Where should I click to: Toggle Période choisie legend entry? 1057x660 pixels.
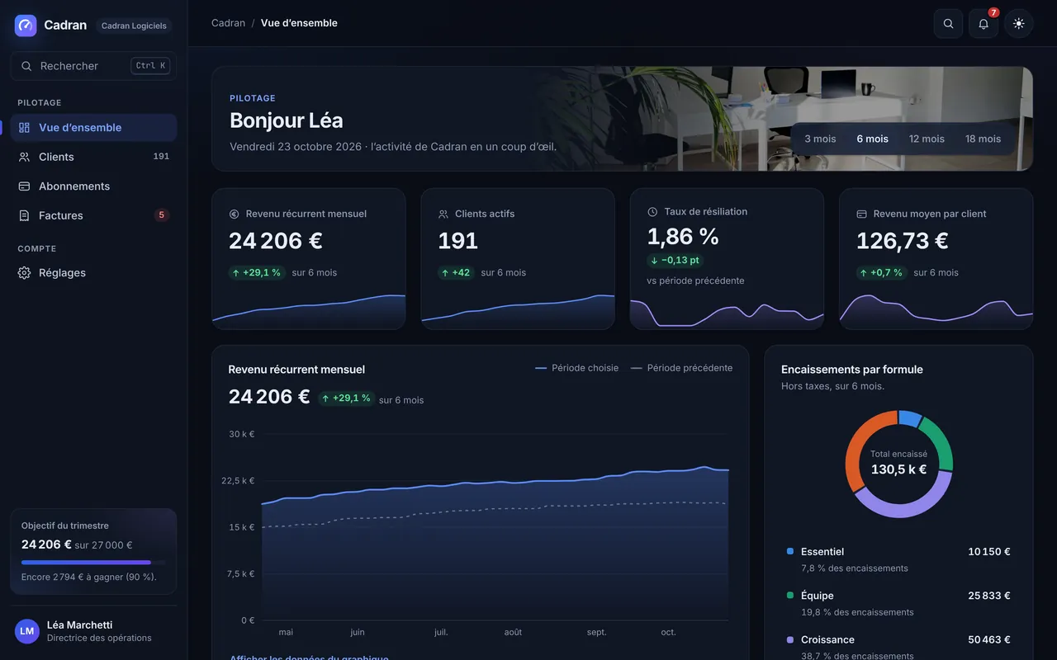(577, 368)
